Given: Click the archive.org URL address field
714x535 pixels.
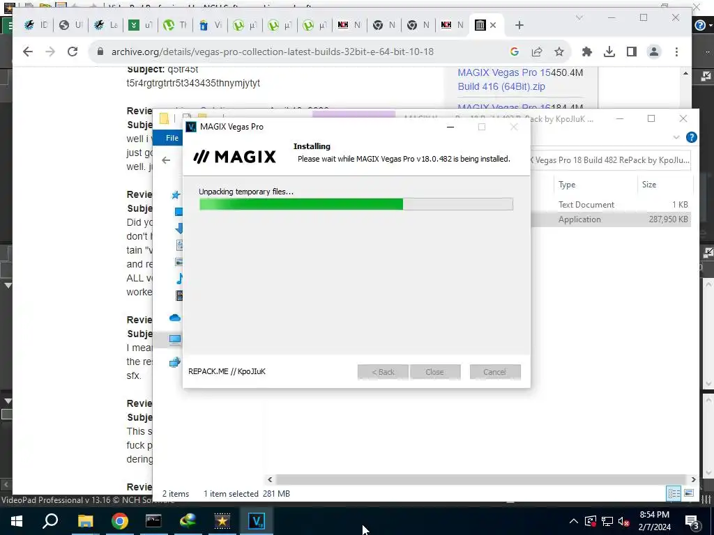Looking at the screenshot, I should (x=273, y=52).
